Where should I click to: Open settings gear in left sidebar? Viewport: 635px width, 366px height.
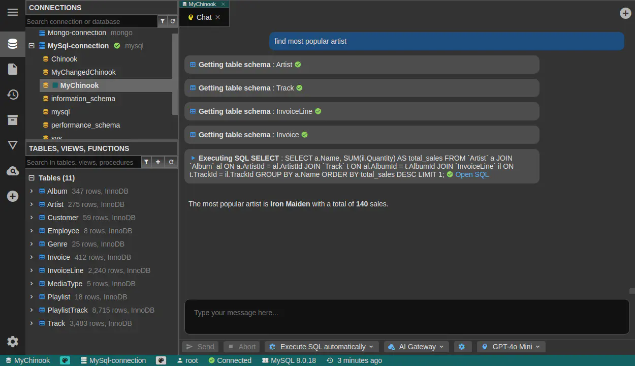[13, 342]
